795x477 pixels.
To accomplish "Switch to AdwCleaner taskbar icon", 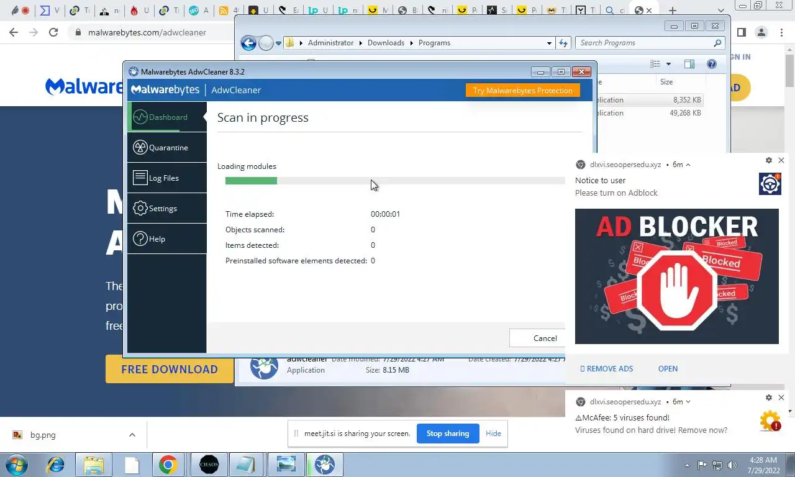I will (324, 465).
